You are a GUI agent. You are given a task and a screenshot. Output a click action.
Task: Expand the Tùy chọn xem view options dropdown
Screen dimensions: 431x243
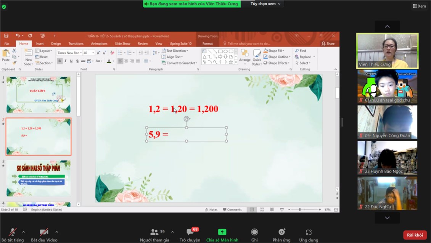pos(265,4)
